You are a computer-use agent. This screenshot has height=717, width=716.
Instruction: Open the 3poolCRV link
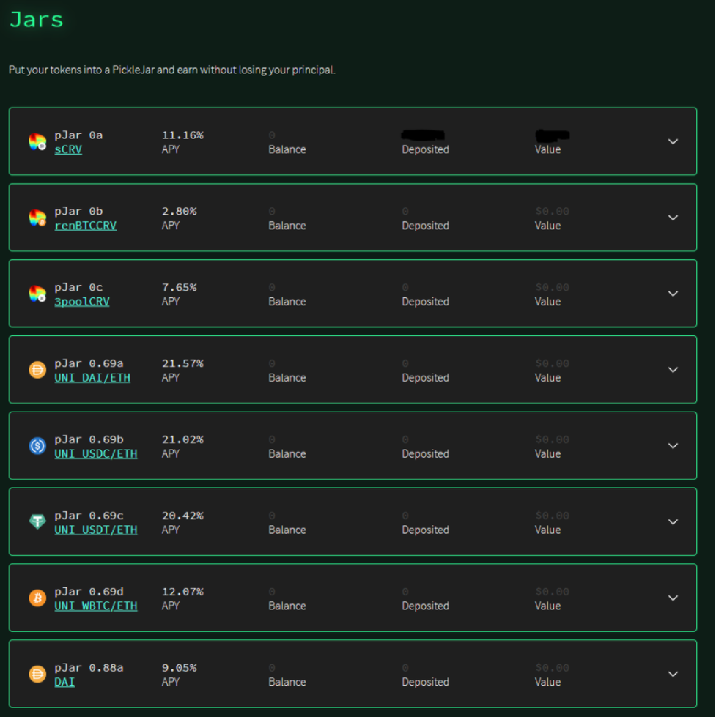tap(82, 302)
